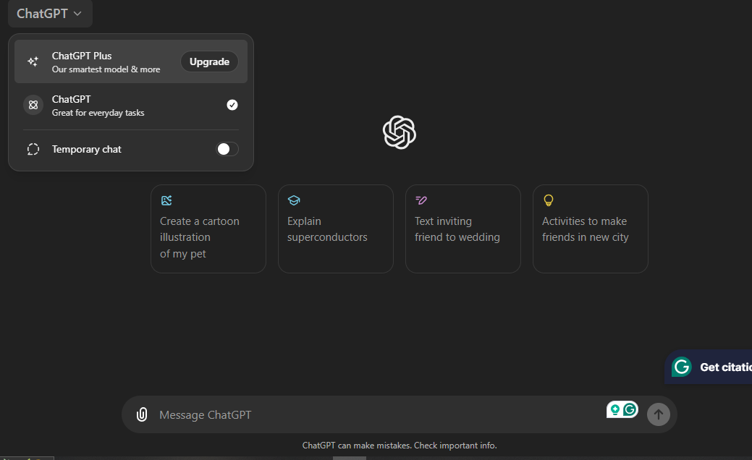752x460 pixels.
Task: Enable the Temporary chat toggle switch
Action: pyautogui.click(x=227, y=149)
